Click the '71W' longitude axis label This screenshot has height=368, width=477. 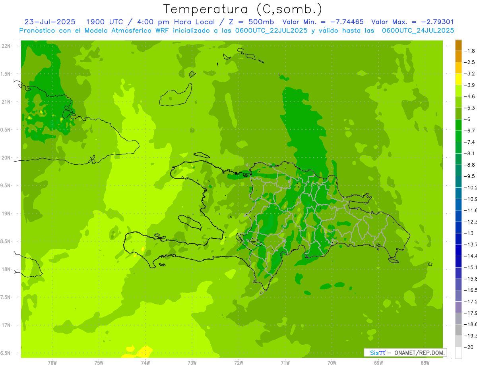[285, 363]
